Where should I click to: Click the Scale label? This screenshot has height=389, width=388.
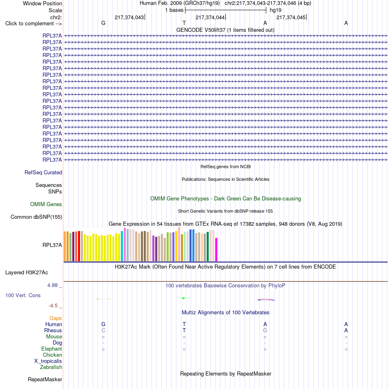click(55, 11)
